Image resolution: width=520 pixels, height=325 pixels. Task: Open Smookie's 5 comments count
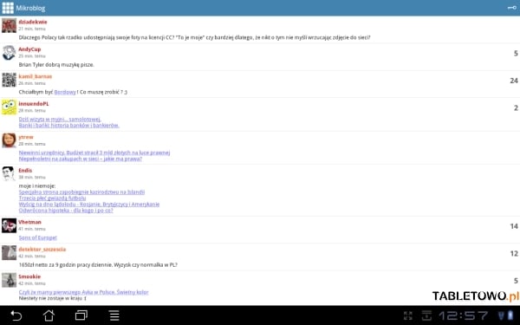(516, 280)
